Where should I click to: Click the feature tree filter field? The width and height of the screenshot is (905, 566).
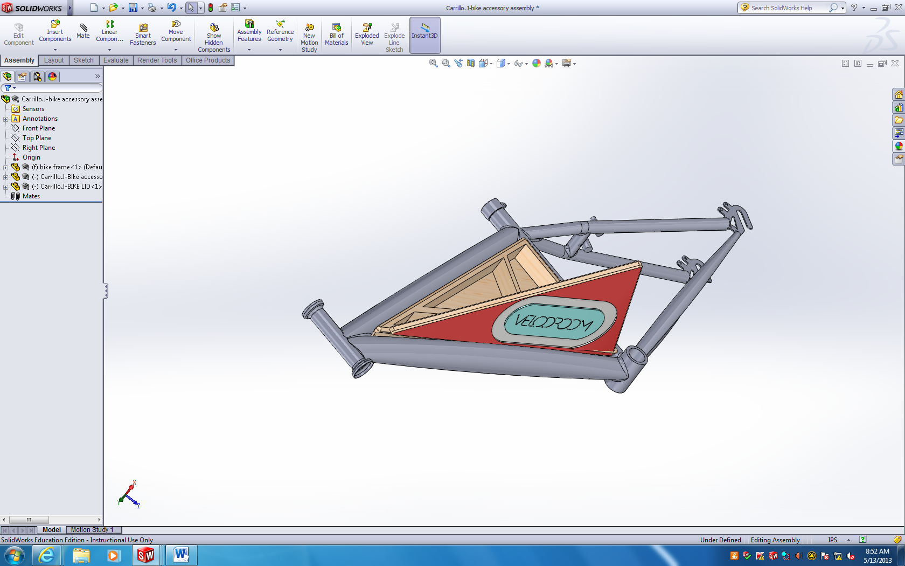click(x=52, y=88)
